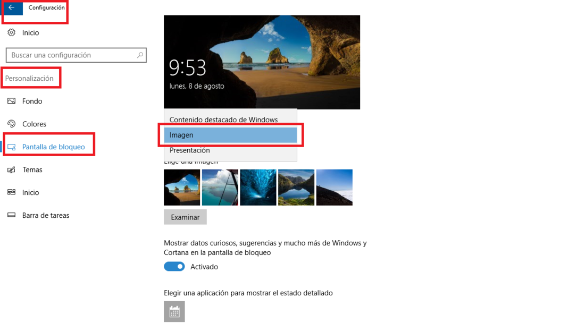Image resolution: width=585 pixels, height=323 pixels.
Task: Click the Temas brush icon
Action: tap(12, 169)
